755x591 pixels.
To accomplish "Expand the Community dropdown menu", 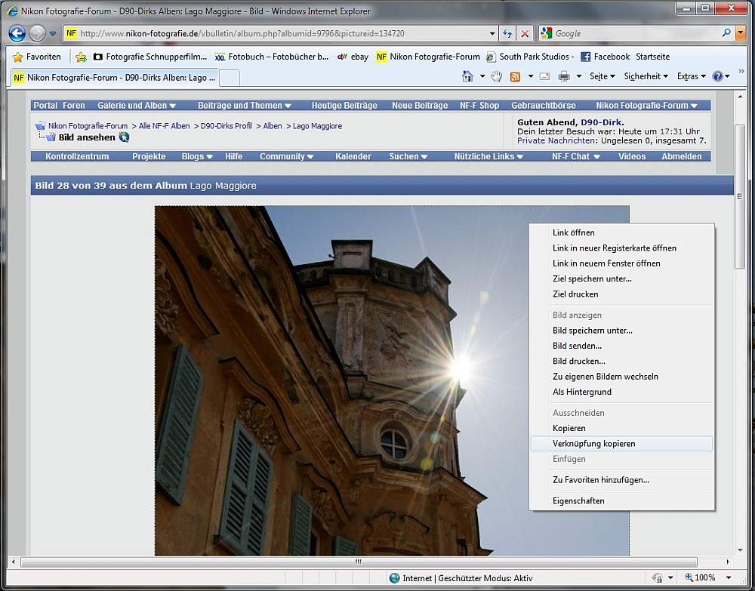I will pyautogui.click(x=286, y=156).
